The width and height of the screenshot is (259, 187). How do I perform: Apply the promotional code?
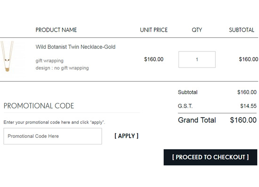click(127, 136)
